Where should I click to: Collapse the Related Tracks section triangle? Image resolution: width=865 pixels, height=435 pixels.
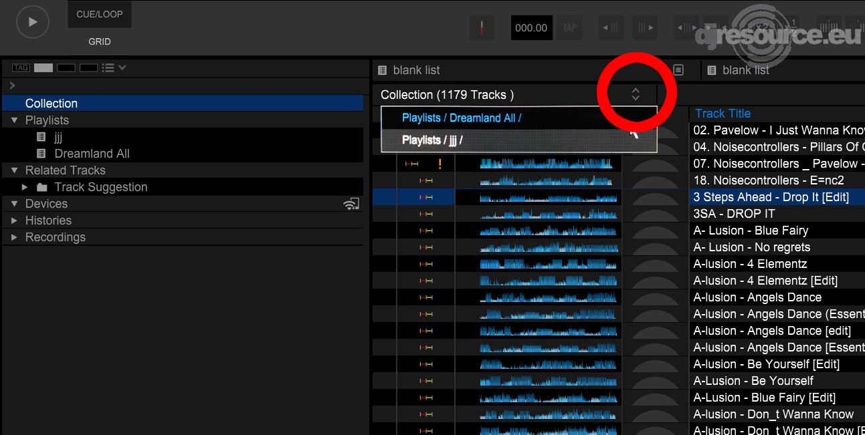click(x=14, y=170)
